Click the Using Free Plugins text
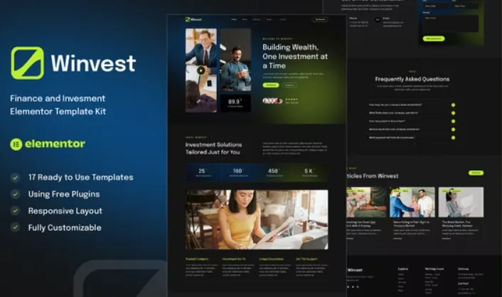The image size is (502, 297). (64, 194)
